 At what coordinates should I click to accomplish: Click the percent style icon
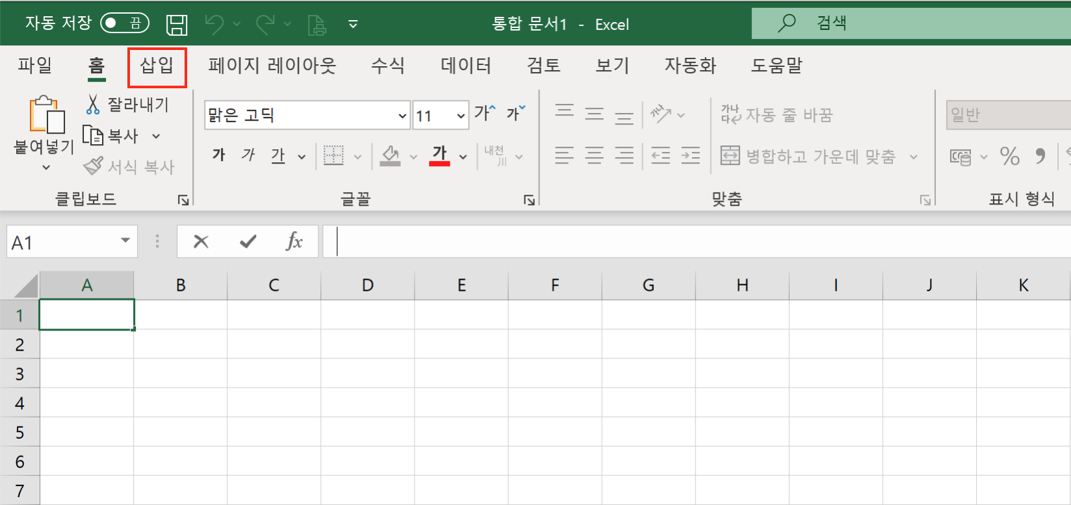coord(1010,156)
